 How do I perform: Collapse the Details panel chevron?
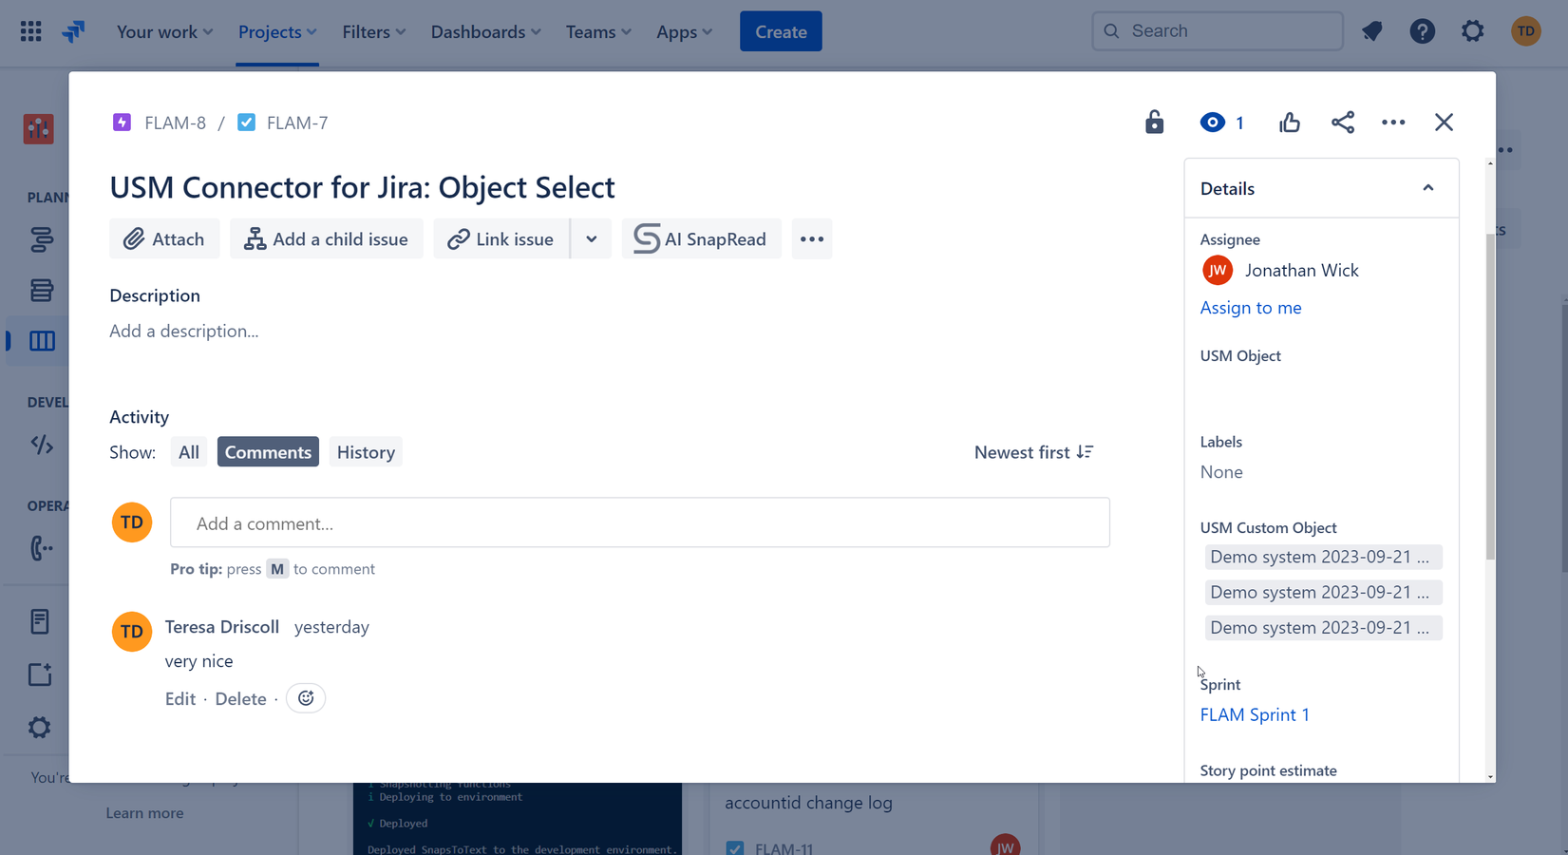[1427, 188]
